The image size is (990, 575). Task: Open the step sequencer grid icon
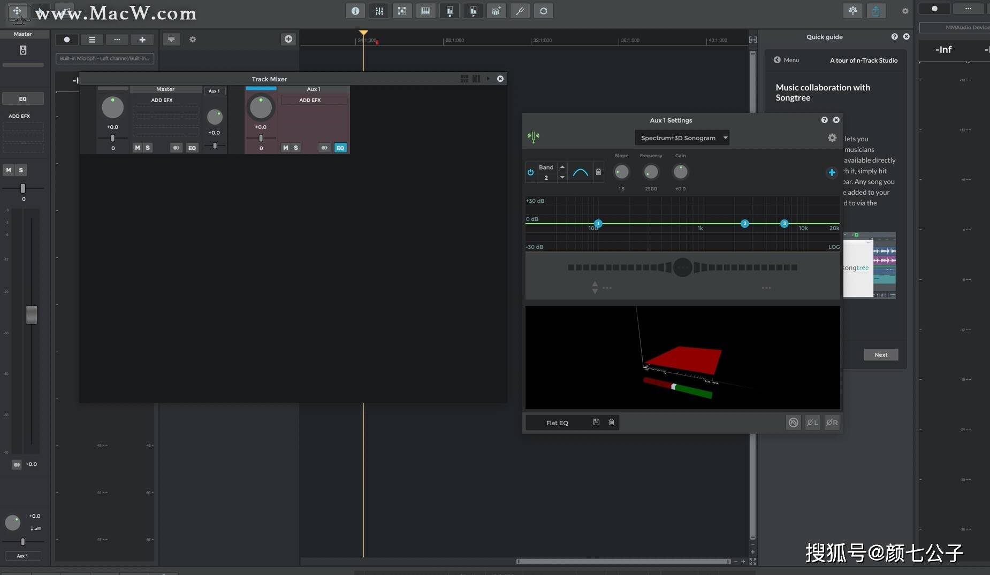402,11
